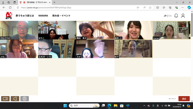The image size is (193, 109).
Task: Switch language to EN
Action: click(170, 16)
